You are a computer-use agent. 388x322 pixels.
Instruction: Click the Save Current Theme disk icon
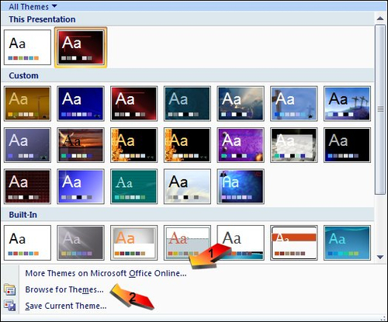10,306
